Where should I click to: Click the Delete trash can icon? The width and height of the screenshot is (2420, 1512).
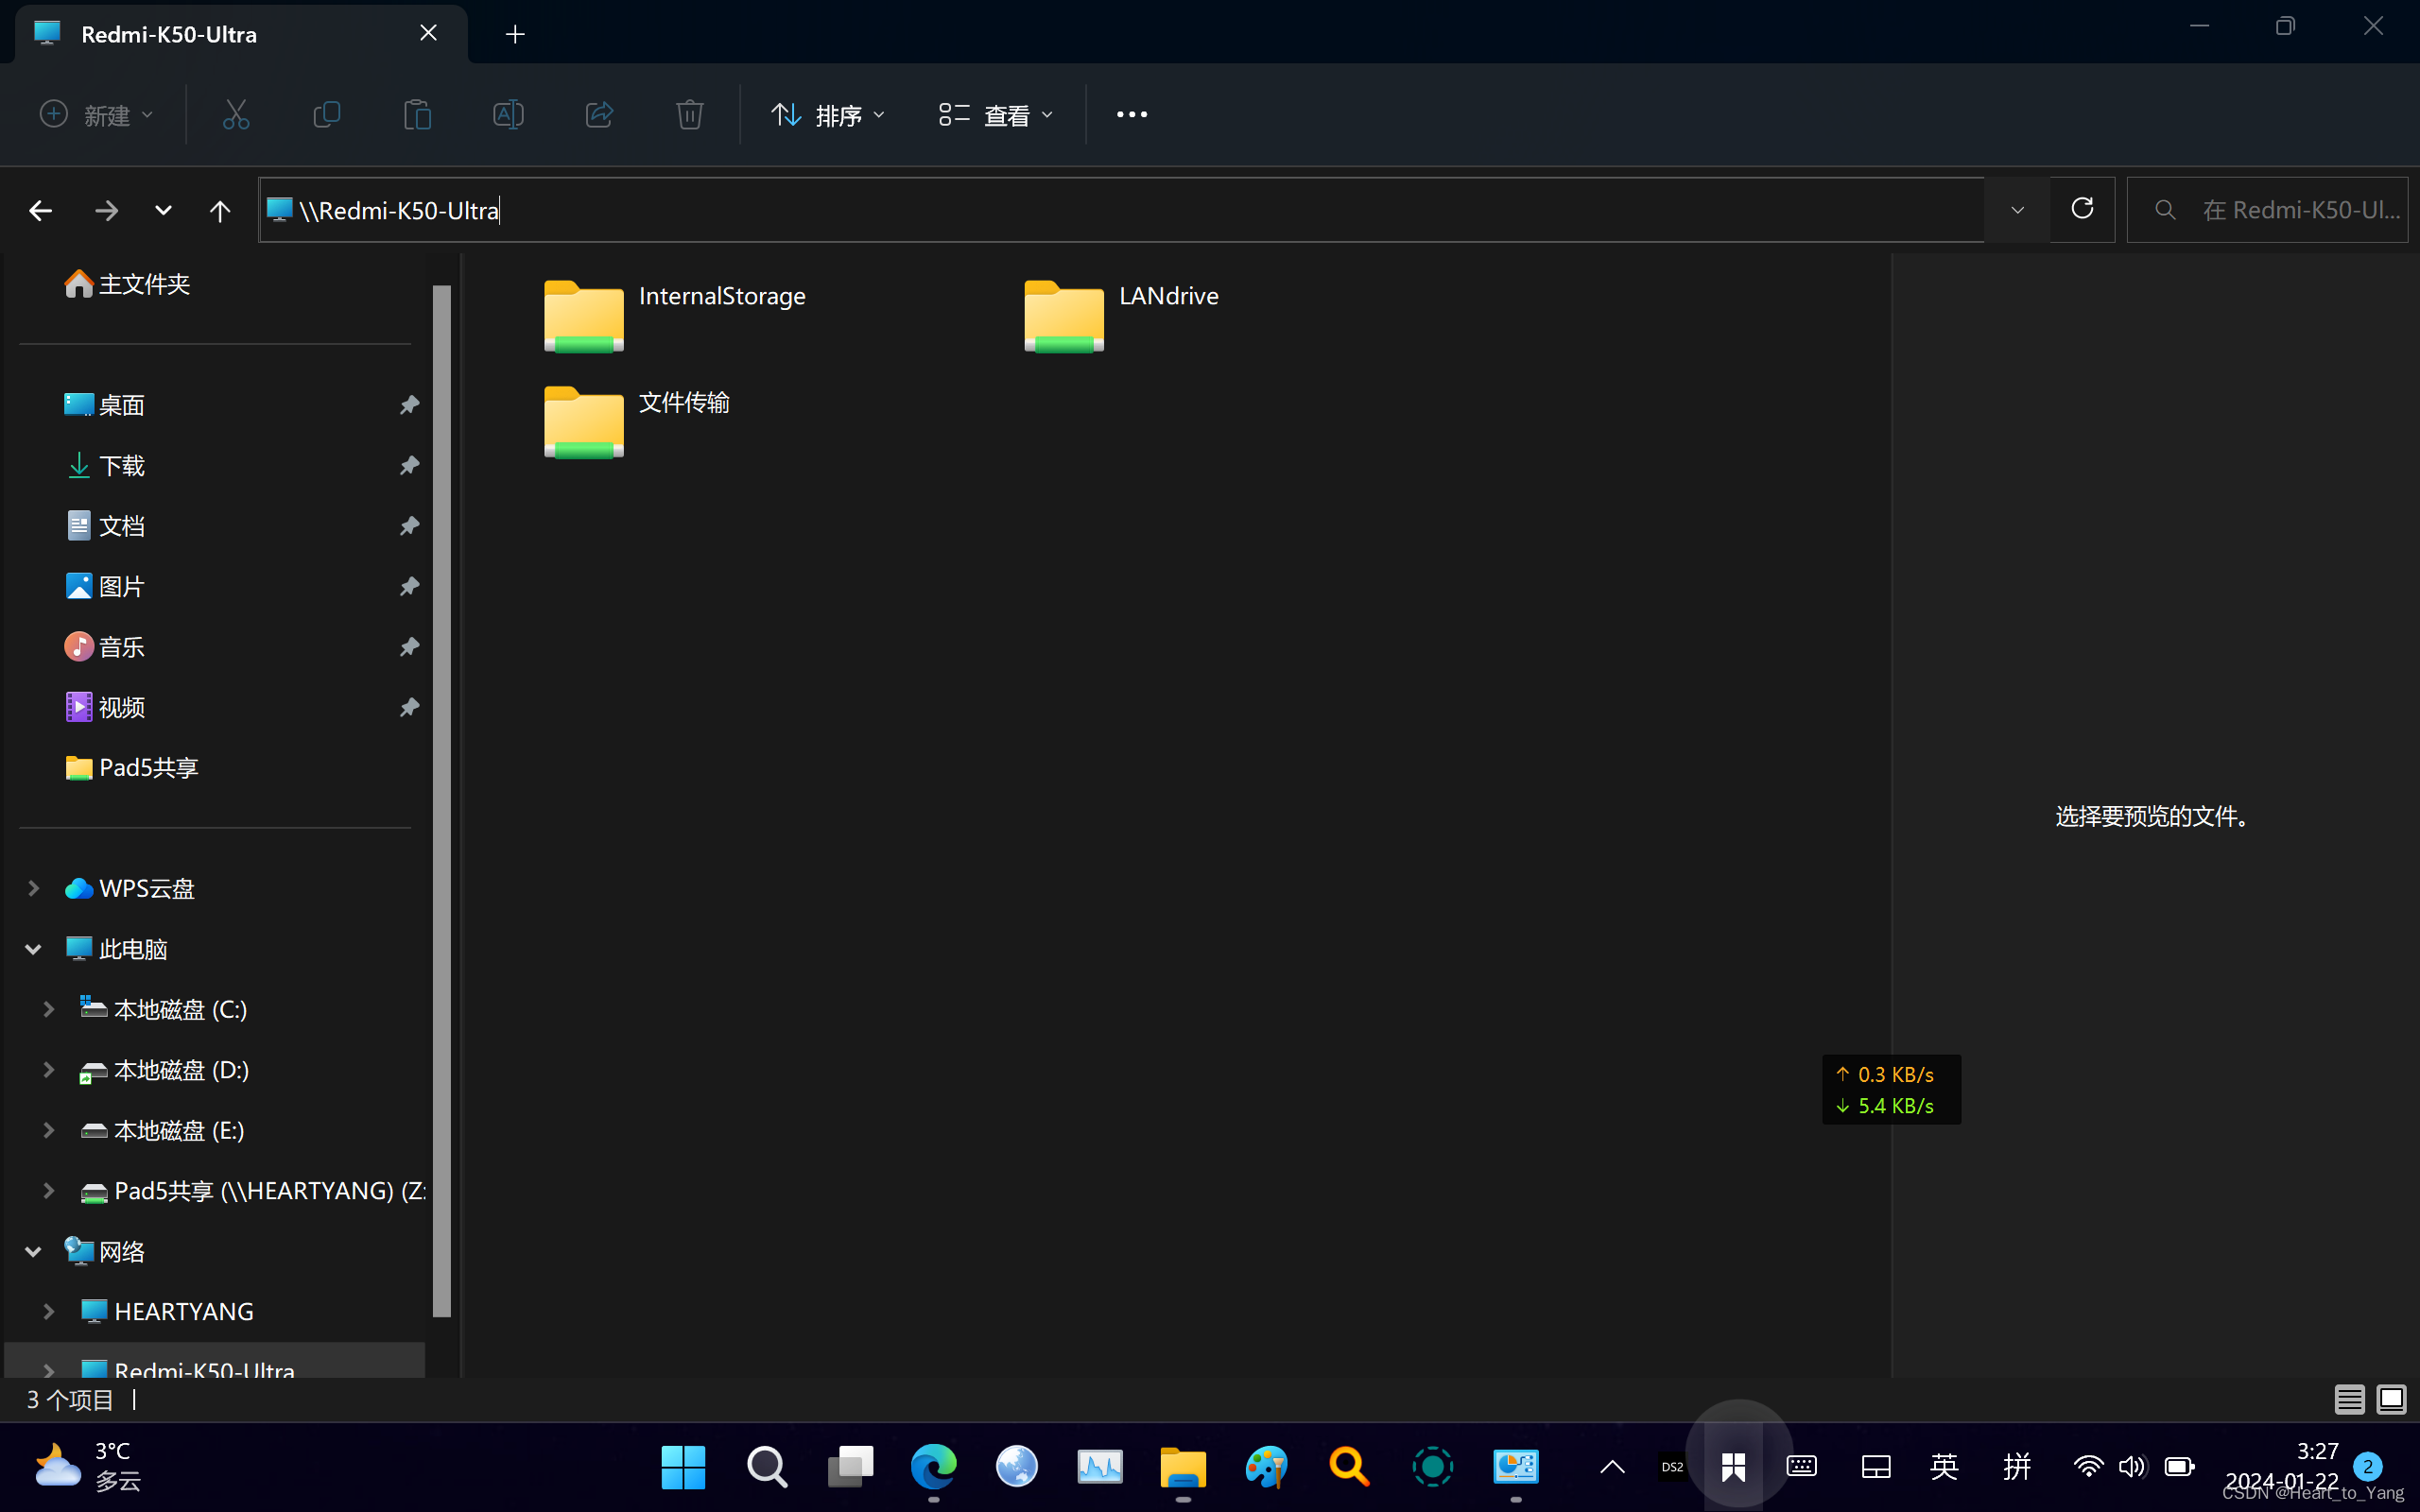690,115
